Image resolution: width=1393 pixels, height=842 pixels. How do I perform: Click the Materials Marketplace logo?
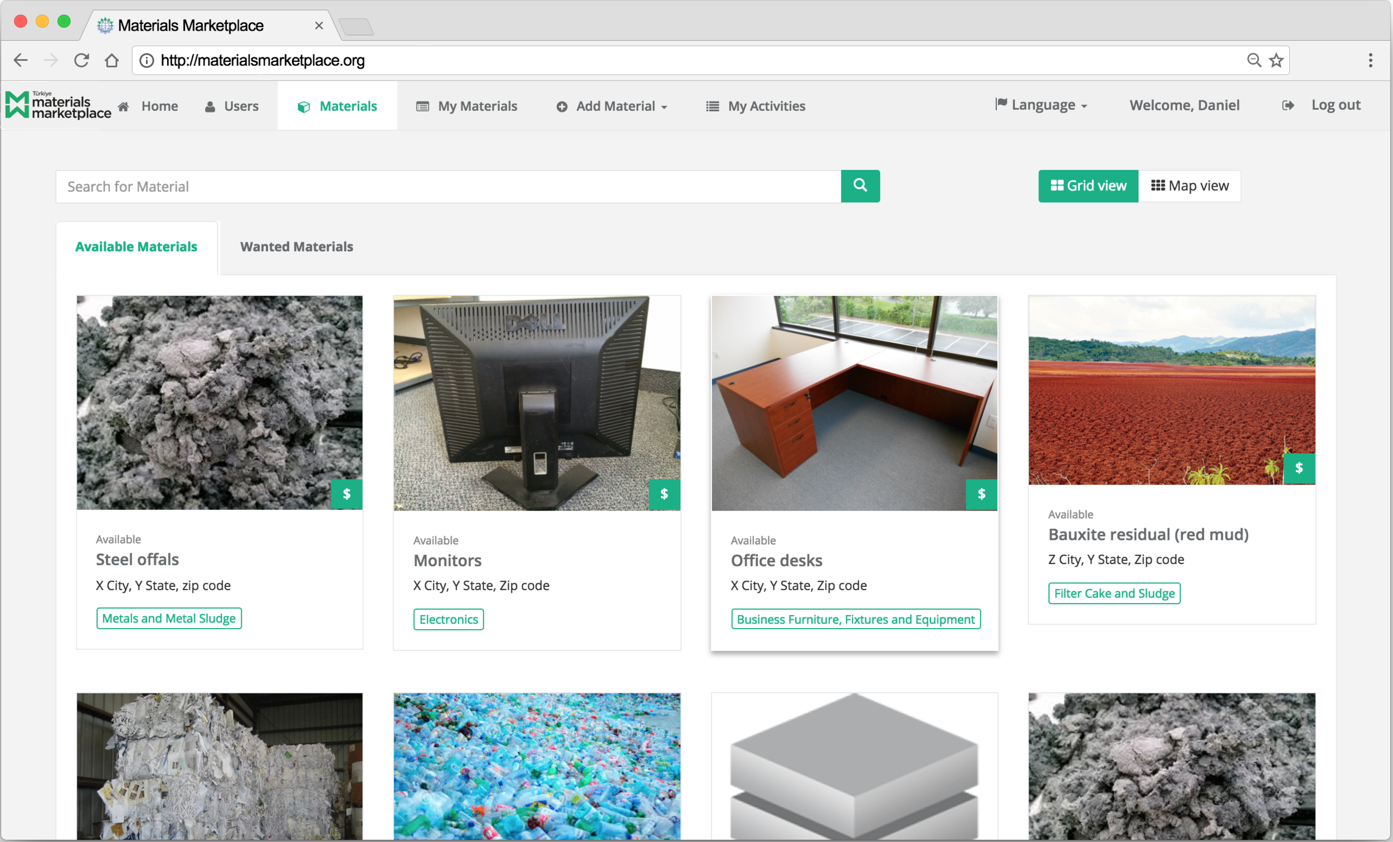click(x=59, y=105)
